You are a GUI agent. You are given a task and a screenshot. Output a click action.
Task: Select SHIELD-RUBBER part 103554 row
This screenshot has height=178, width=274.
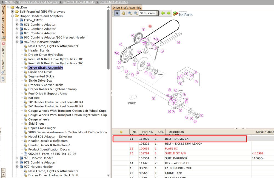point(193,158)
